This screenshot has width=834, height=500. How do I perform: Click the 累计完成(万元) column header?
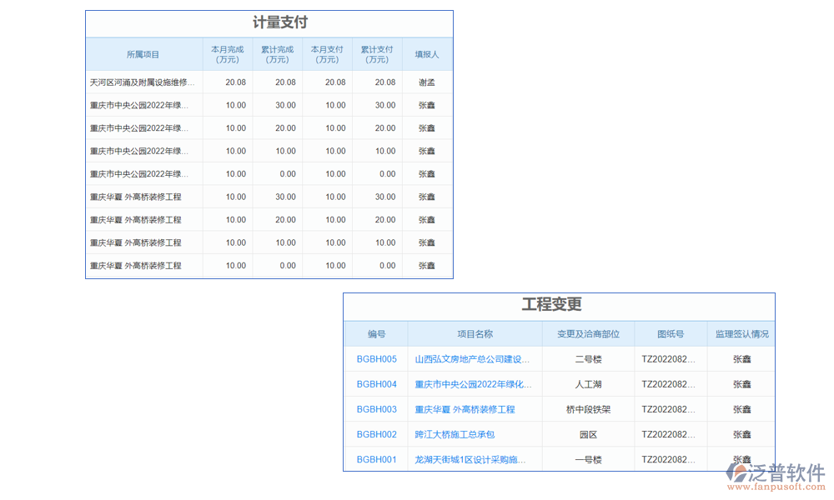click(x=278, y=53)
